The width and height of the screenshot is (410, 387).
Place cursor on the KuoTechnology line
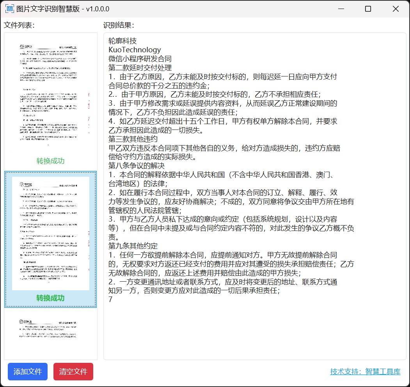(135, 50)
